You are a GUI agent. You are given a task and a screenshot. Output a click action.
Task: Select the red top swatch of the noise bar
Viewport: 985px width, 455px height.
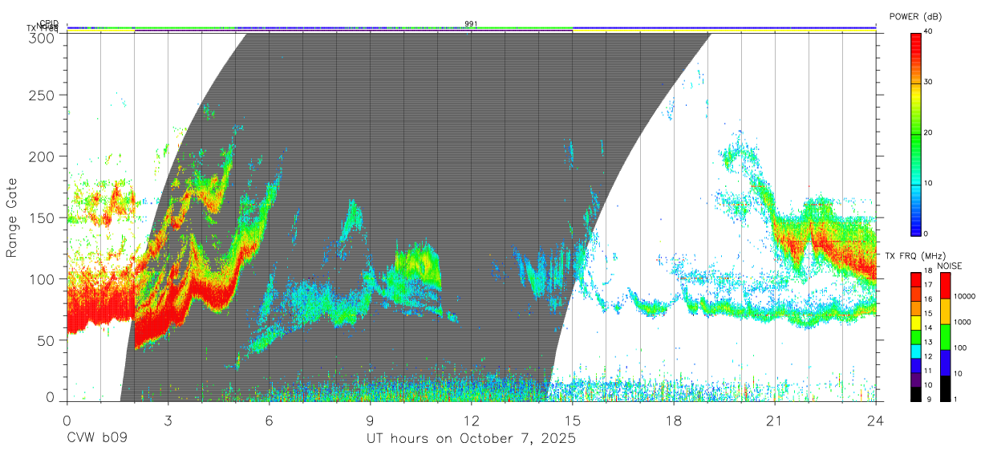point(945,286)
